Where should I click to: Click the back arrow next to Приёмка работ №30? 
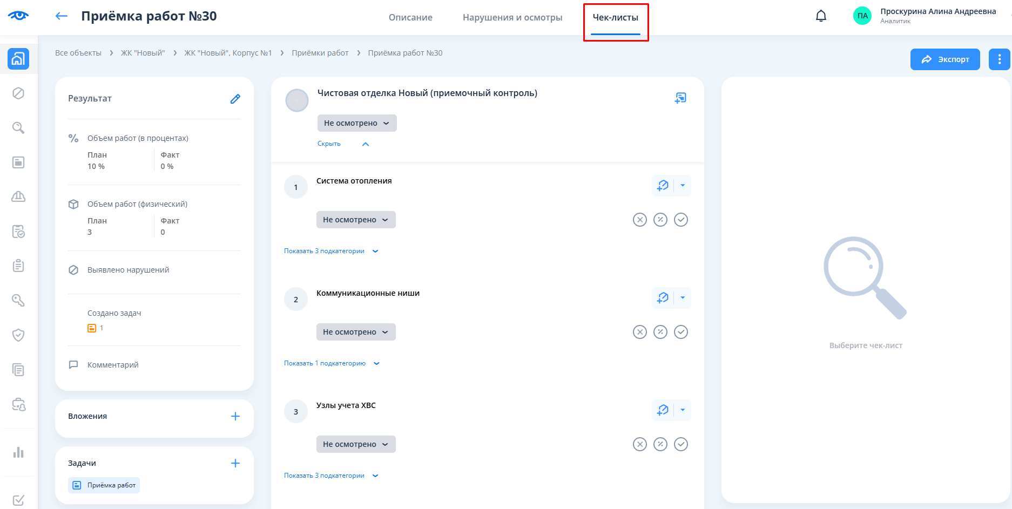62,16
